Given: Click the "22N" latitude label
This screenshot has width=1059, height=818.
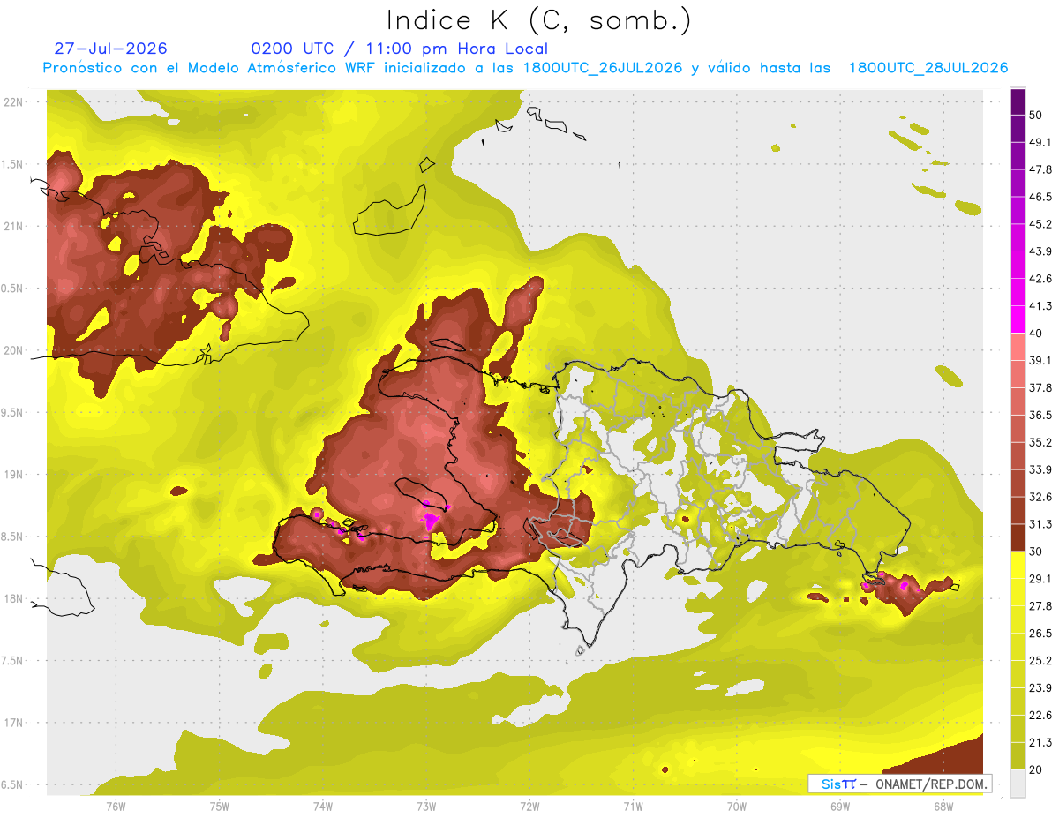Looking at the screenshot, I should click(x=14, y=101).
